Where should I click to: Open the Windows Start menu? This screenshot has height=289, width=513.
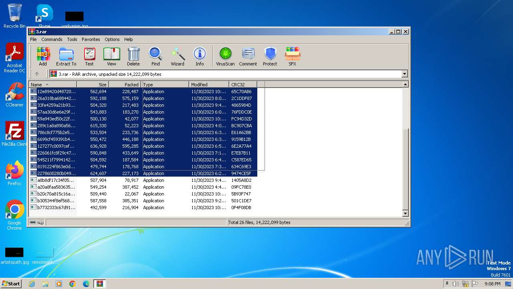point(11,283)
